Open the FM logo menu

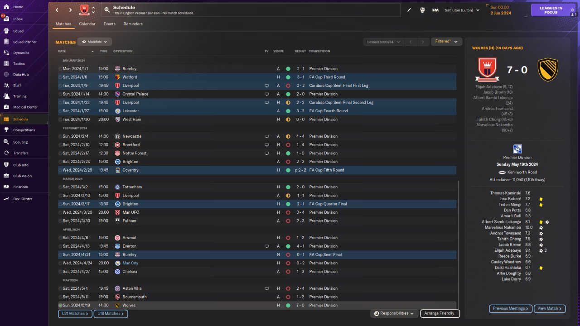[x=435, y=10]
